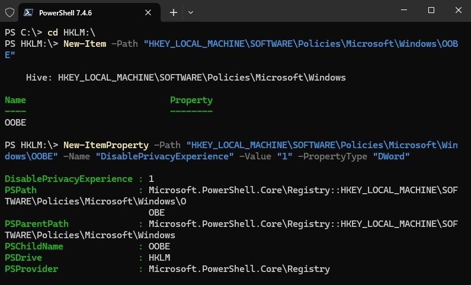Maximize the terminal window
This screenshot has width=471, height=285.
pos(431,10)
